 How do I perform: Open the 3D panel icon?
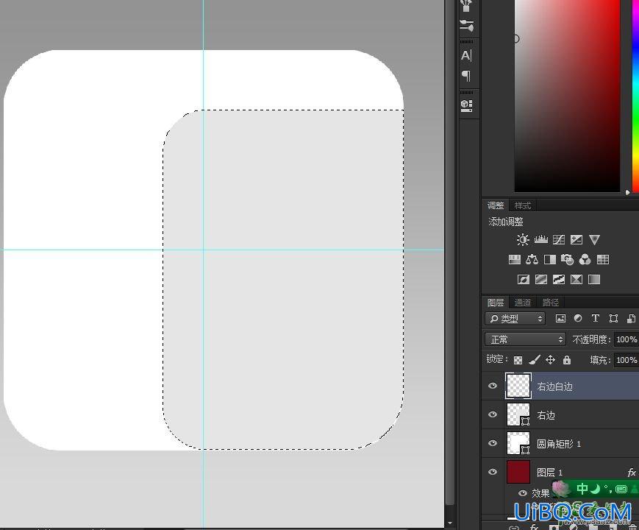pyautogui.click(x=467, y=105)
